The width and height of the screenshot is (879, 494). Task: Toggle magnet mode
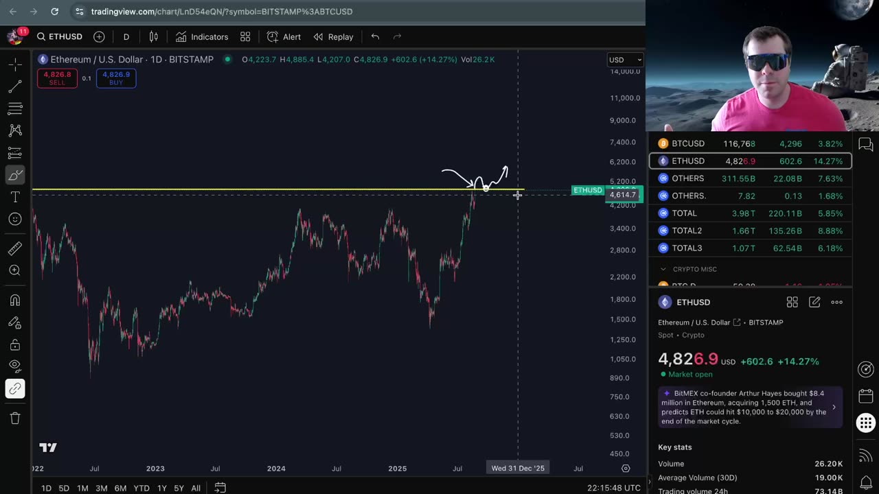coord(15,301)
